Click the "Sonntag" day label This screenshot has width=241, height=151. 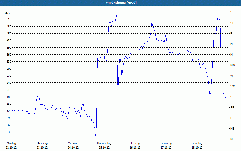197,143
